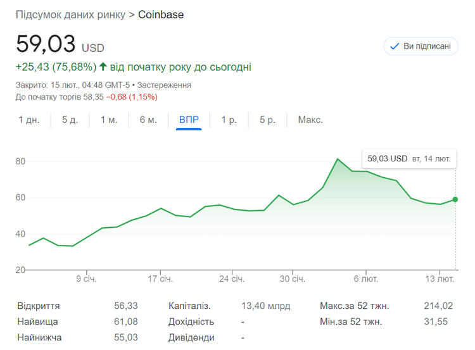Click the '+25,43 (75,68%)' change text

(x=56, y=66)
